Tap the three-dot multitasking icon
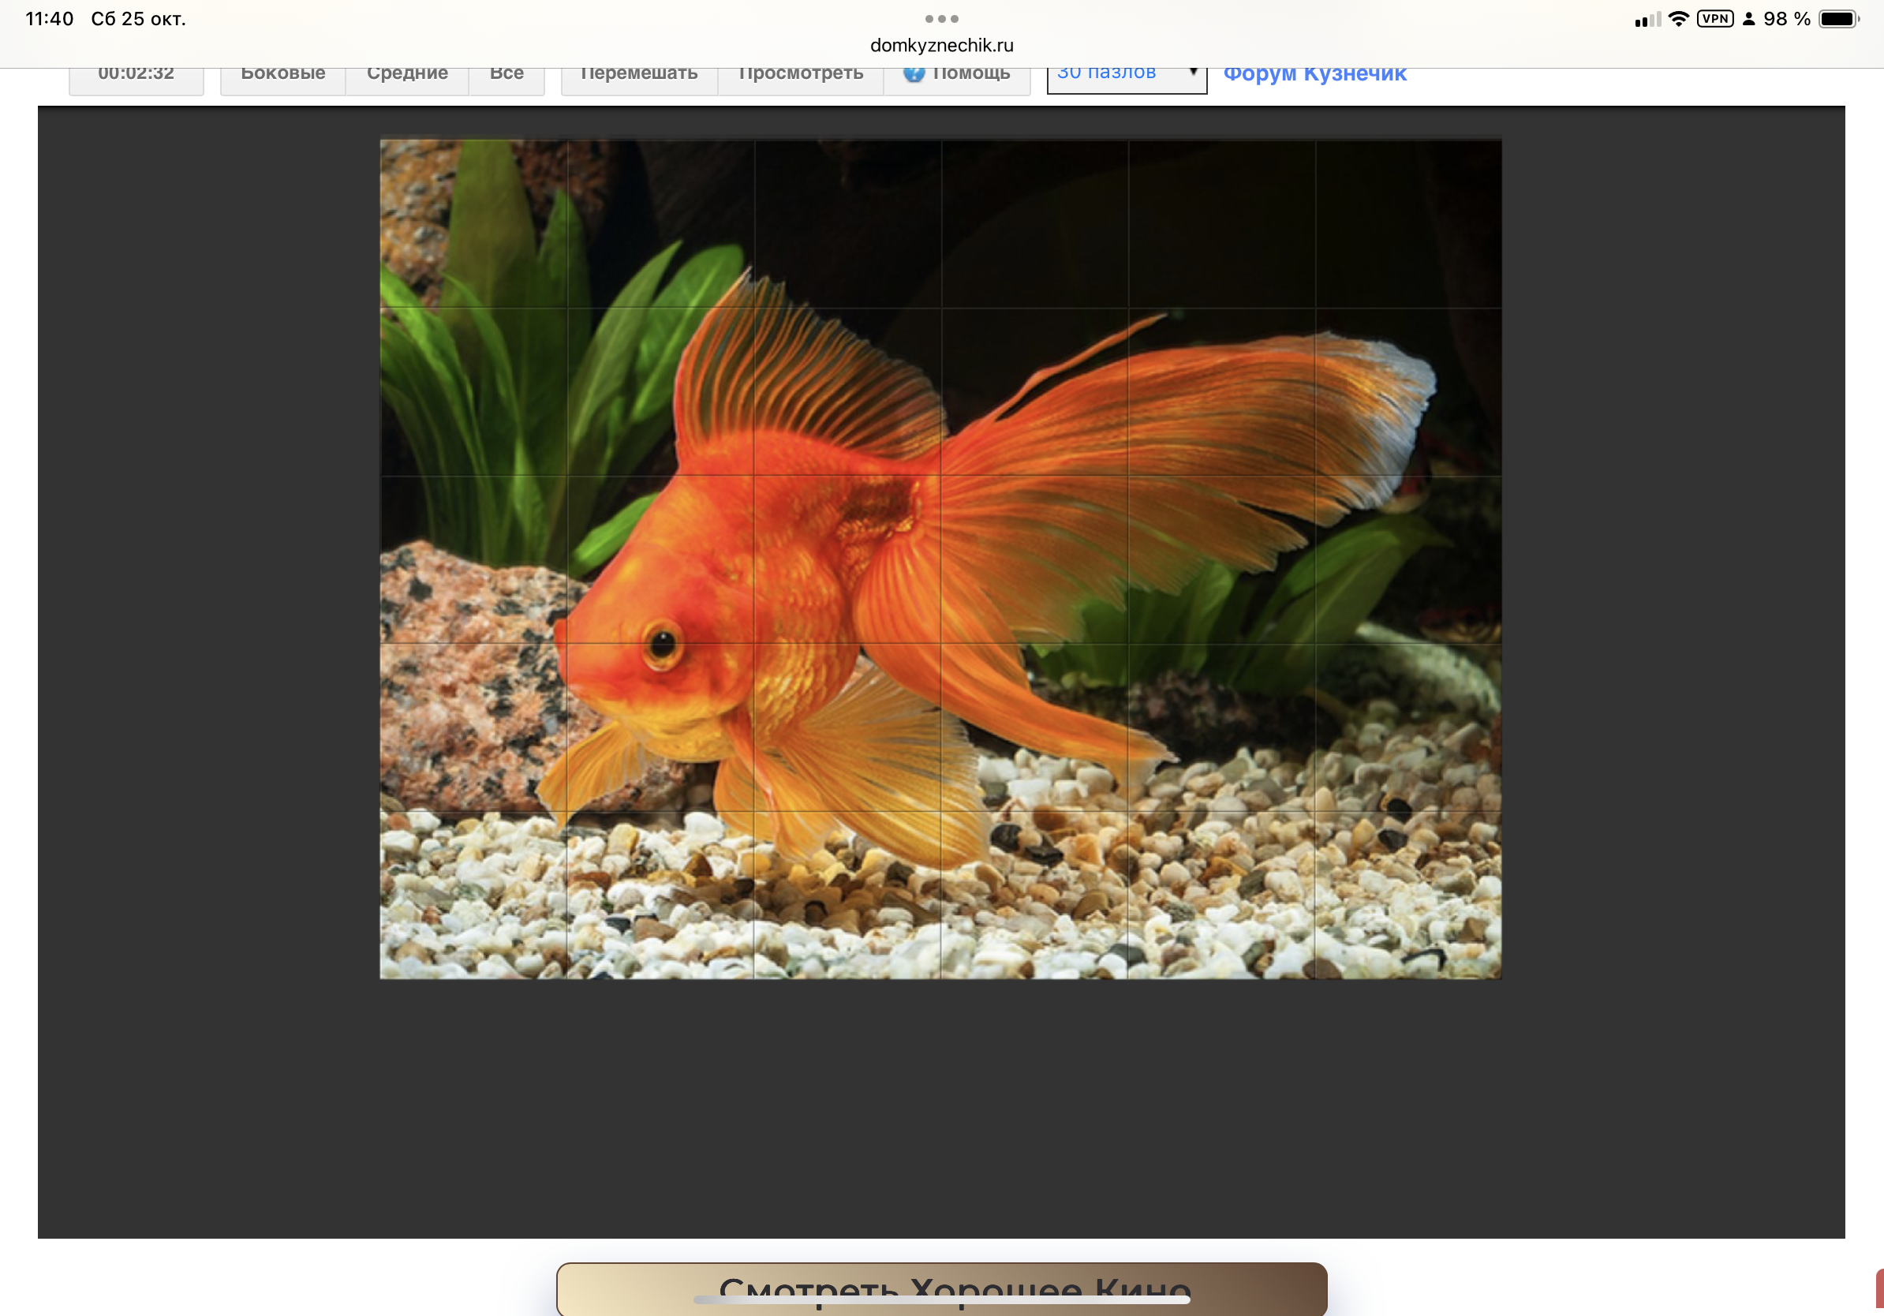The image size is (1884, 1316). [x=941, y=19]
